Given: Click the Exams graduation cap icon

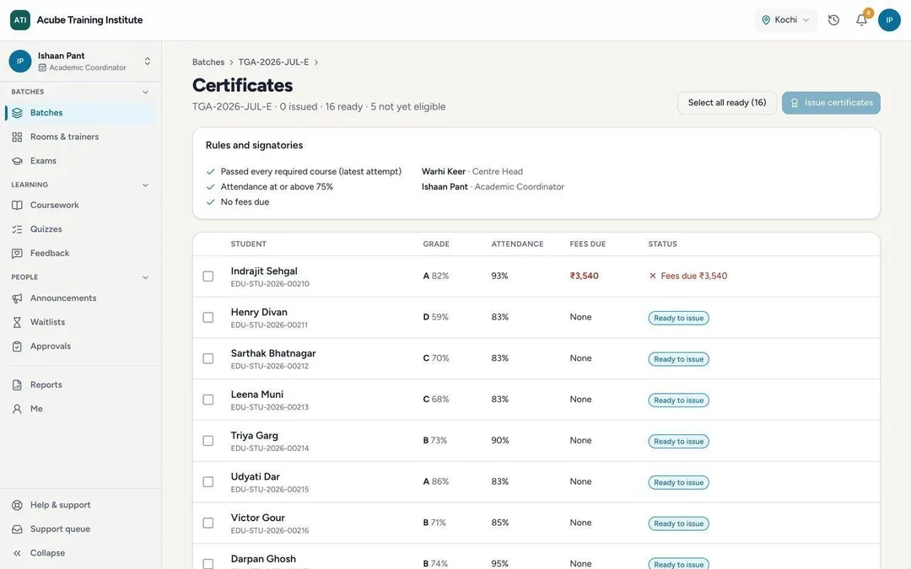Looking at the screenshot, I should [17, 161].
